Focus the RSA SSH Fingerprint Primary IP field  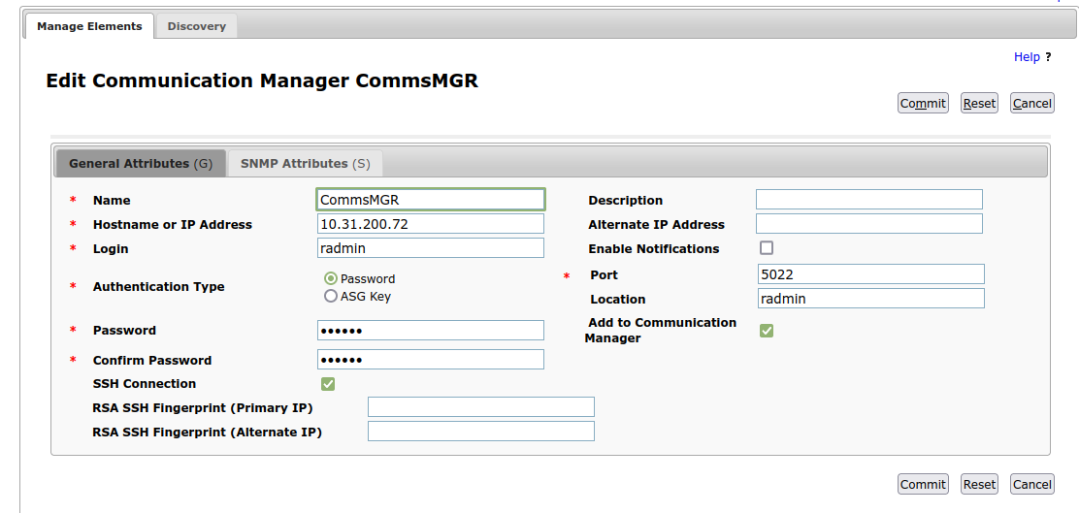click(481, 406)
